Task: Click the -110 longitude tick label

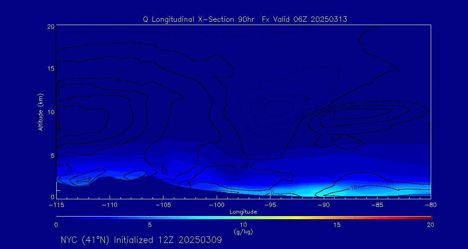Action: 110,205
